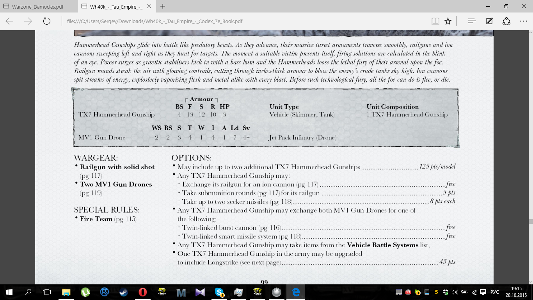533x300 pixels.
Task: Make a Web Note with the pen icon
Action: tap(489, 21)
